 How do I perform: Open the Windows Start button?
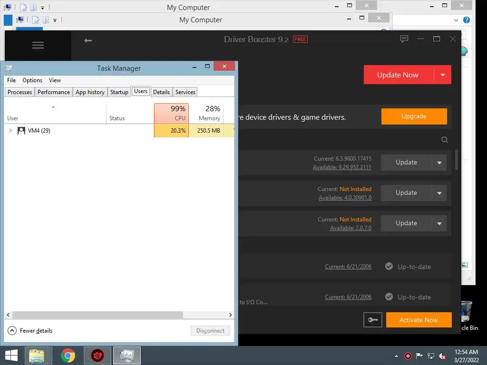(x=11, y=355)
